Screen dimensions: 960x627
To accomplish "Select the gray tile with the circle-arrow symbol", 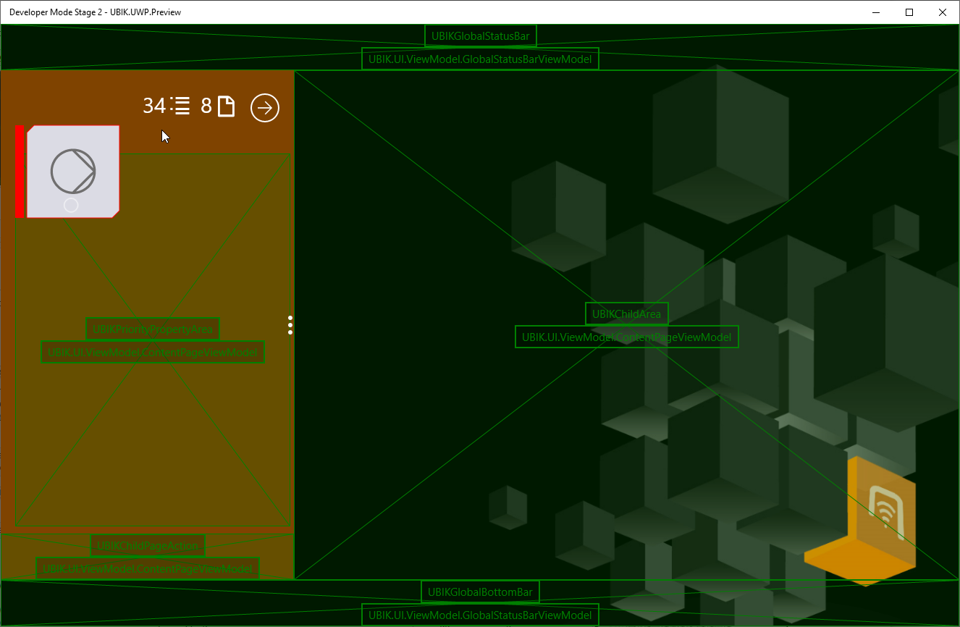I will pos(73,171).
